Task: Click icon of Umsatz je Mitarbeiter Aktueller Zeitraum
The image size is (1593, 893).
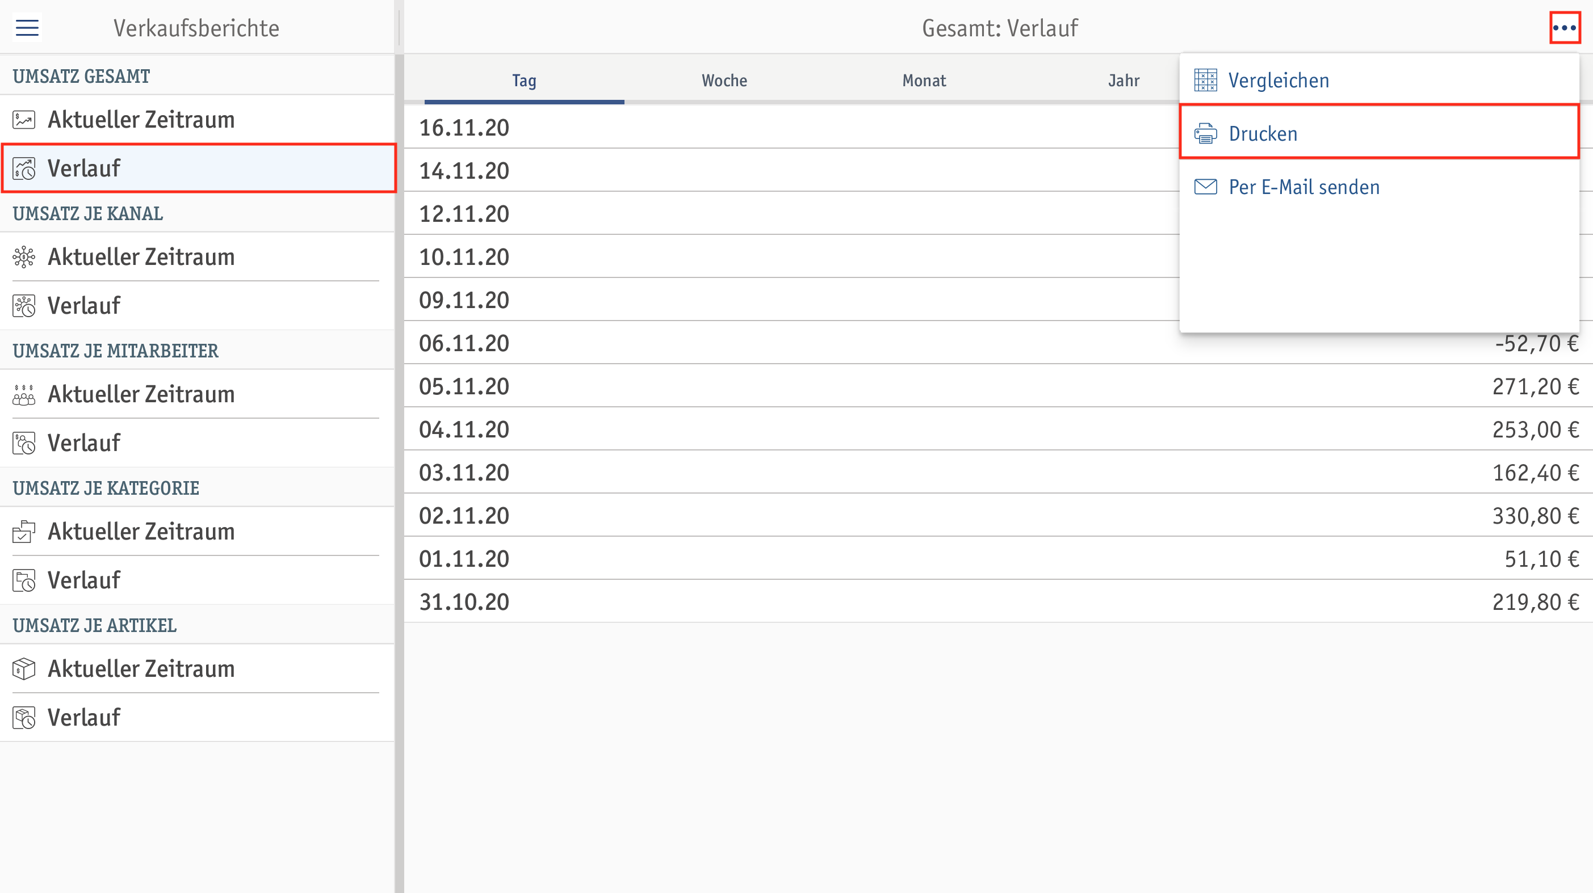Action: 24,394
